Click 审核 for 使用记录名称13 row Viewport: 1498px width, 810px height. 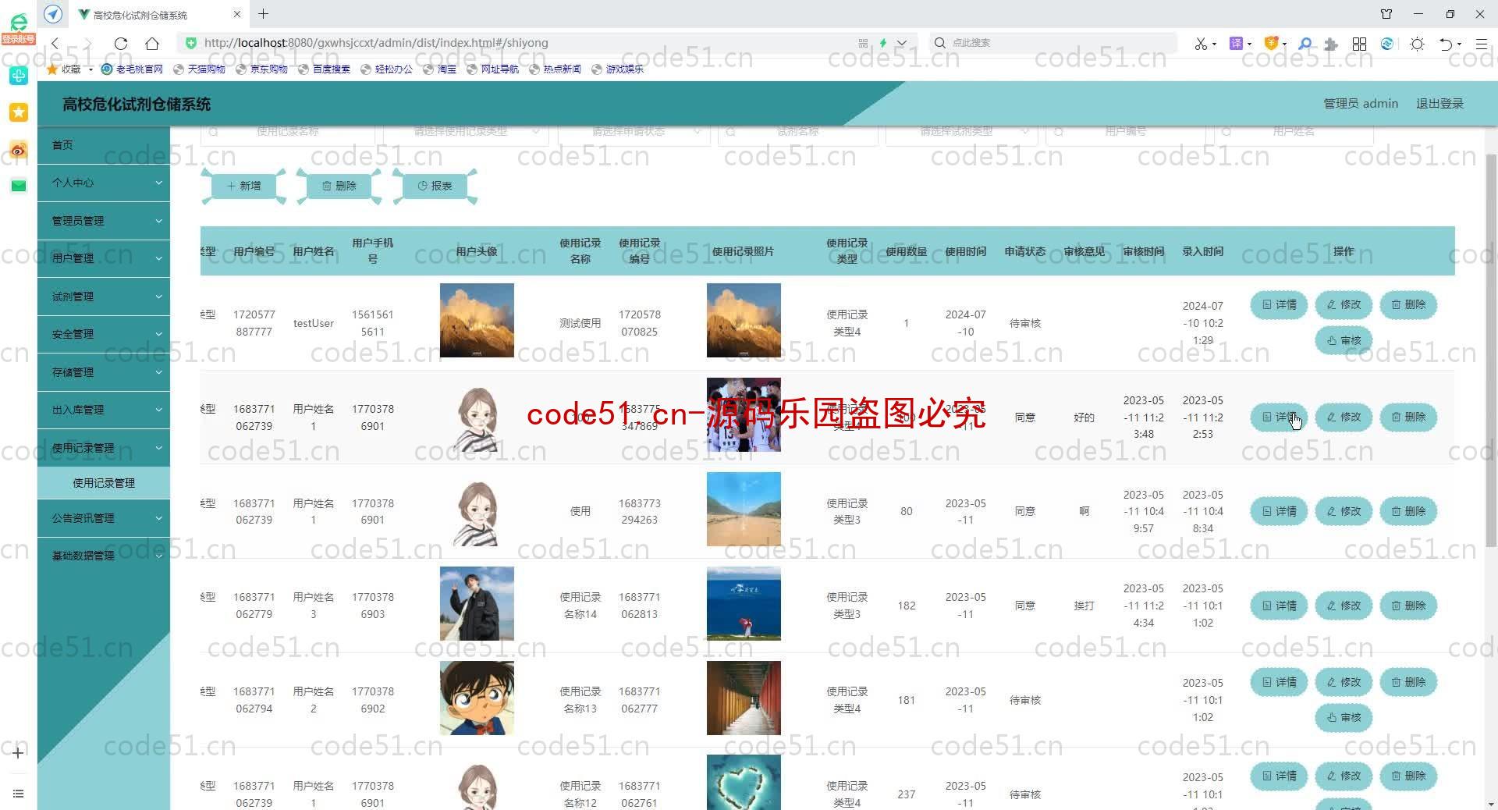click(1344, 718)
